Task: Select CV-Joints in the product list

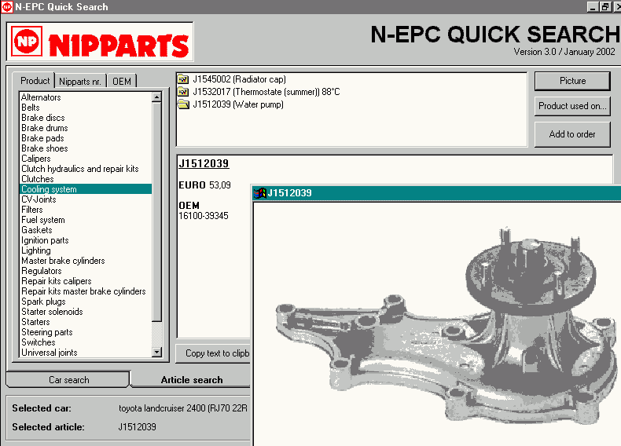Action: [x=86, y=199]
